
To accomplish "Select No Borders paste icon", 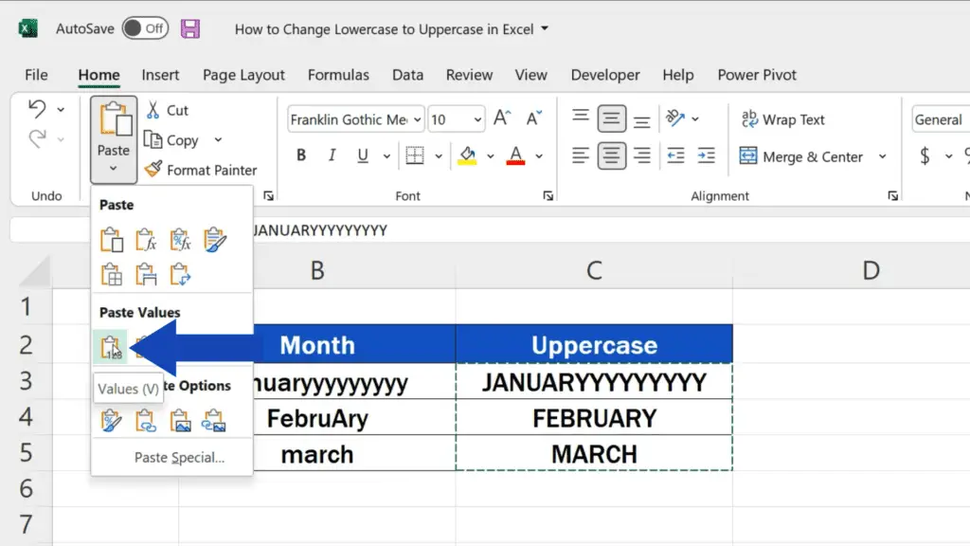I will tap(112, 274).
